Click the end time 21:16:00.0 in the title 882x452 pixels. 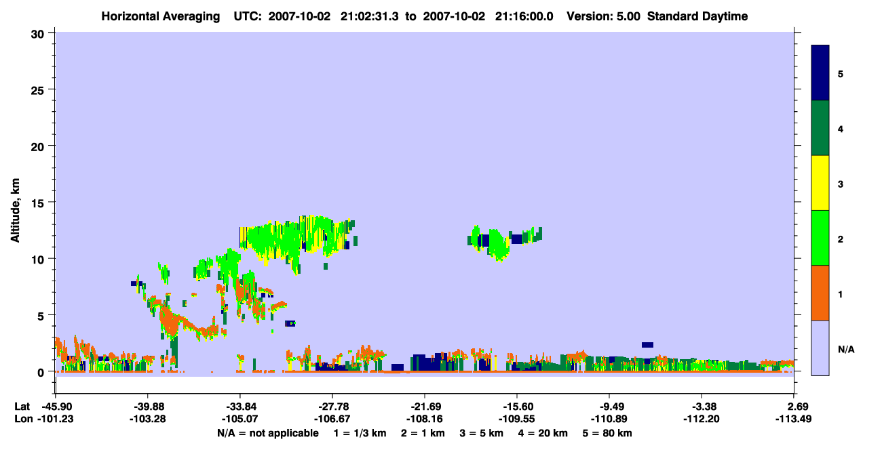coord(524,16)
